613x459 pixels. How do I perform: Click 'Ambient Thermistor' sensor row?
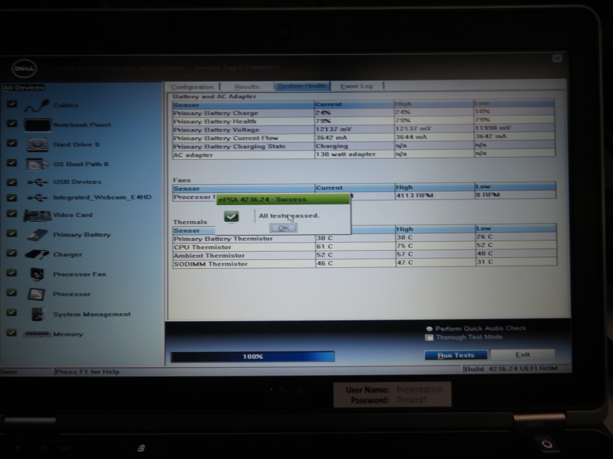(365, 255)
